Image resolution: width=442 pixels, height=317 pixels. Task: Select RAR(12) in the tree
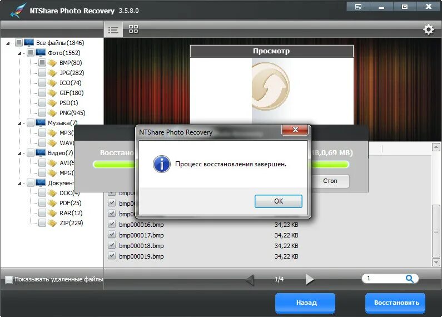tap(71, 213)
